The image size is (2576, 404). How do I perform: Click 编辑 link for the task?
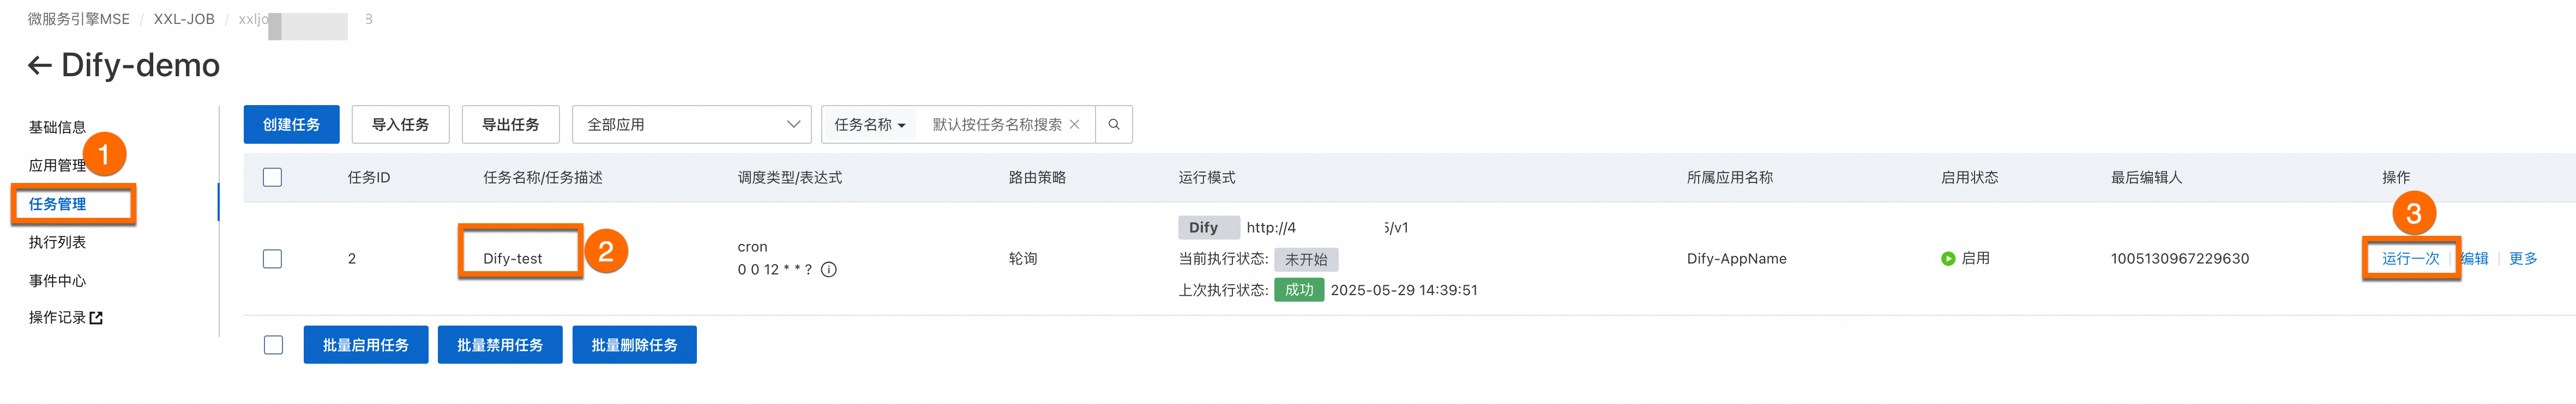(x=2475, y=259)
